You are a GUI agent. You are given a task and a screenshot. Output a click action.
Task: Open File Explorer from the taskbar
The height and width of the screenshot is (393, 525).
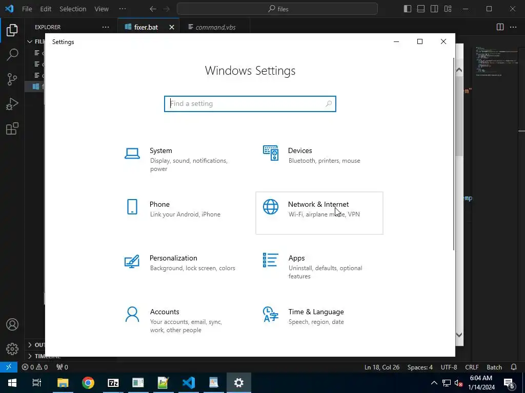[x=63, y=383]
